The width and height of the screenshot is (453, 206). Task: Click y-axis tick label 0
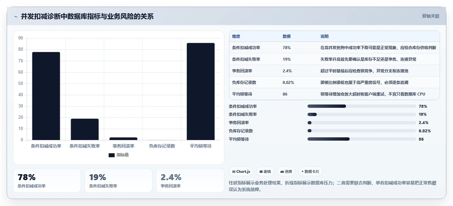tap(22, 140)
